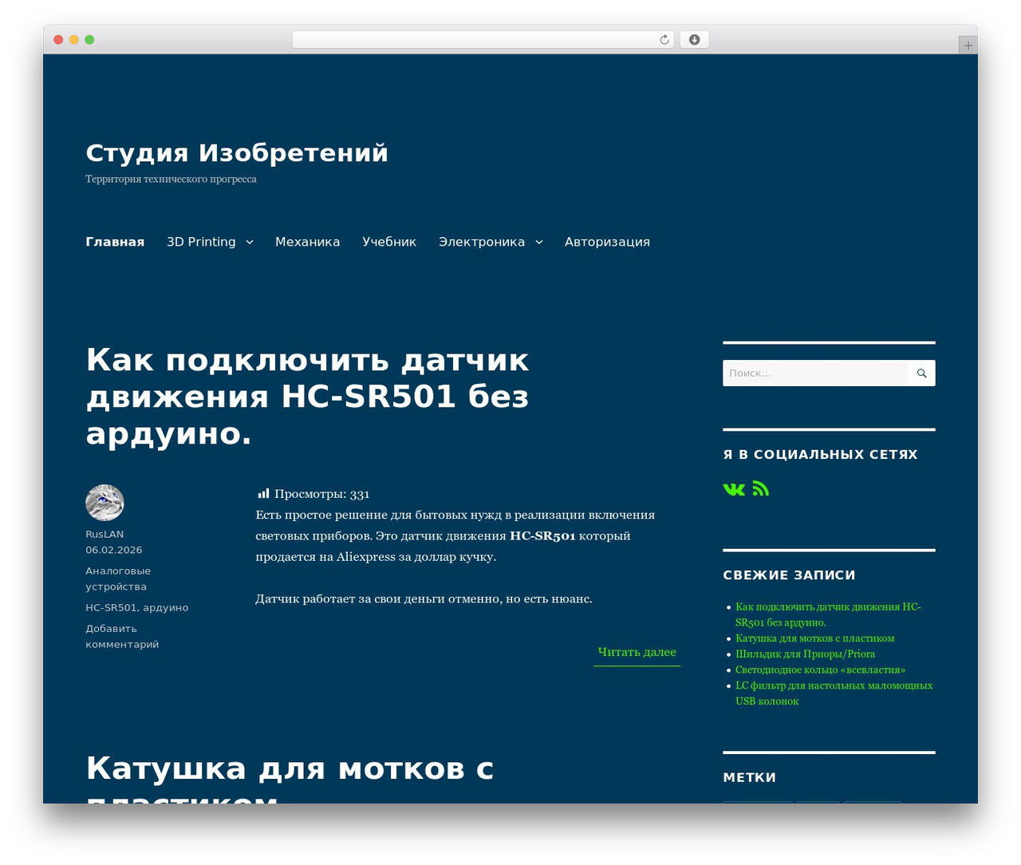The width and height of the screenshot is (1021, 865).
Task: Expand the 3D Printing submenu arrow
Action: coord(250,242)
